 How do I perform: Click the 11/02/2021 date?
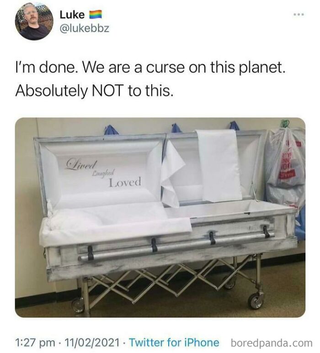tap(92, 342)
